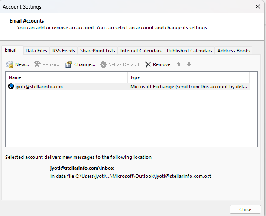Open the Address Books tab
The width and height of the screenshot is (266, 216).
[234, 51]
